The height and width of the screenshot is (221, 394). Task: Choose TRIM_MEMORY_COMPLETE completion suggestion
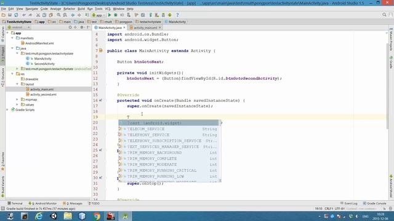[169, 158]
